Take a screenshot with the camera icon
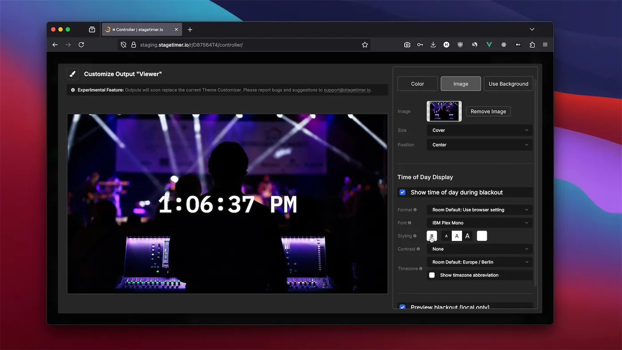 [x=407, y=45]
